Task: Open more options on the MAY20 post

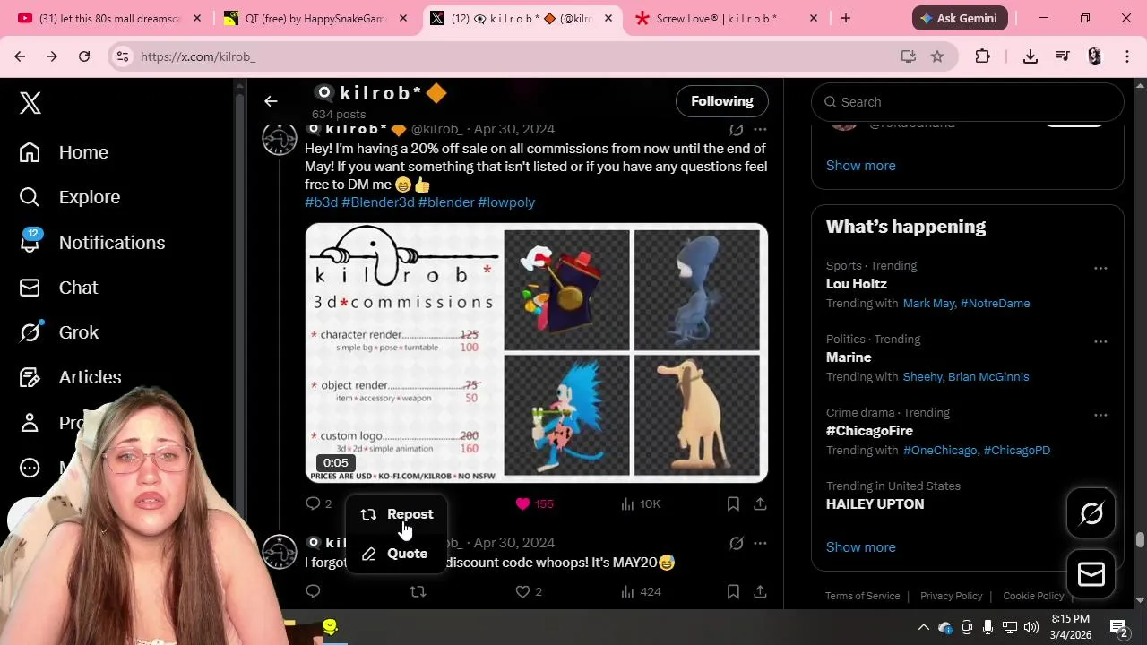Action: pyautogui.click(x=760, y=543)
